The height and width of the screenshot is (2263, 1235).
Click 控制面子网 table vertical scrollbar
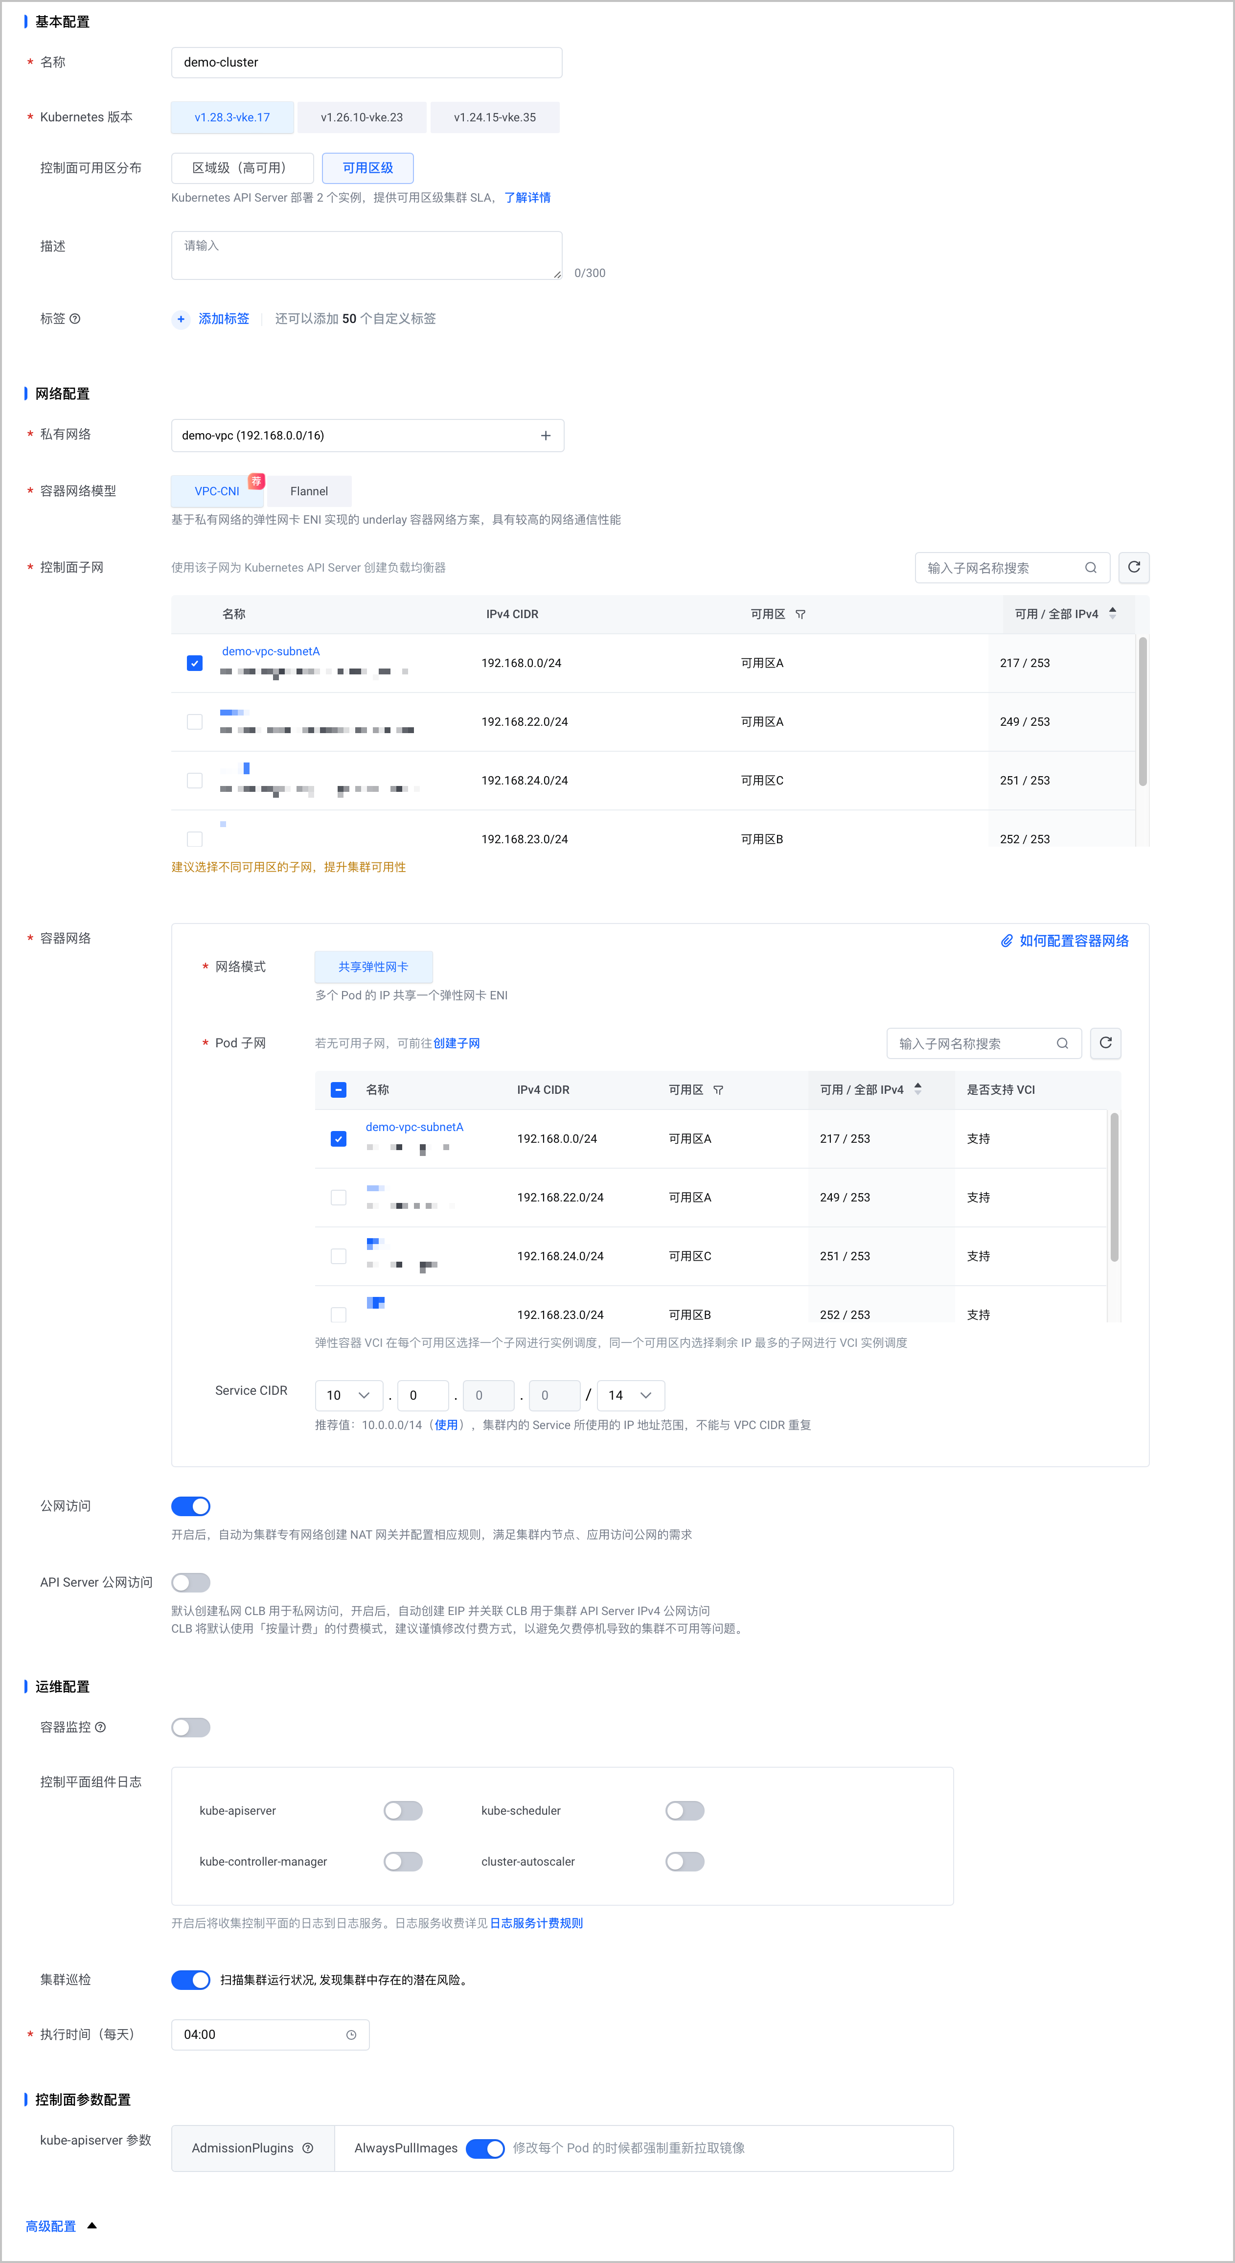coord(1142,713)
